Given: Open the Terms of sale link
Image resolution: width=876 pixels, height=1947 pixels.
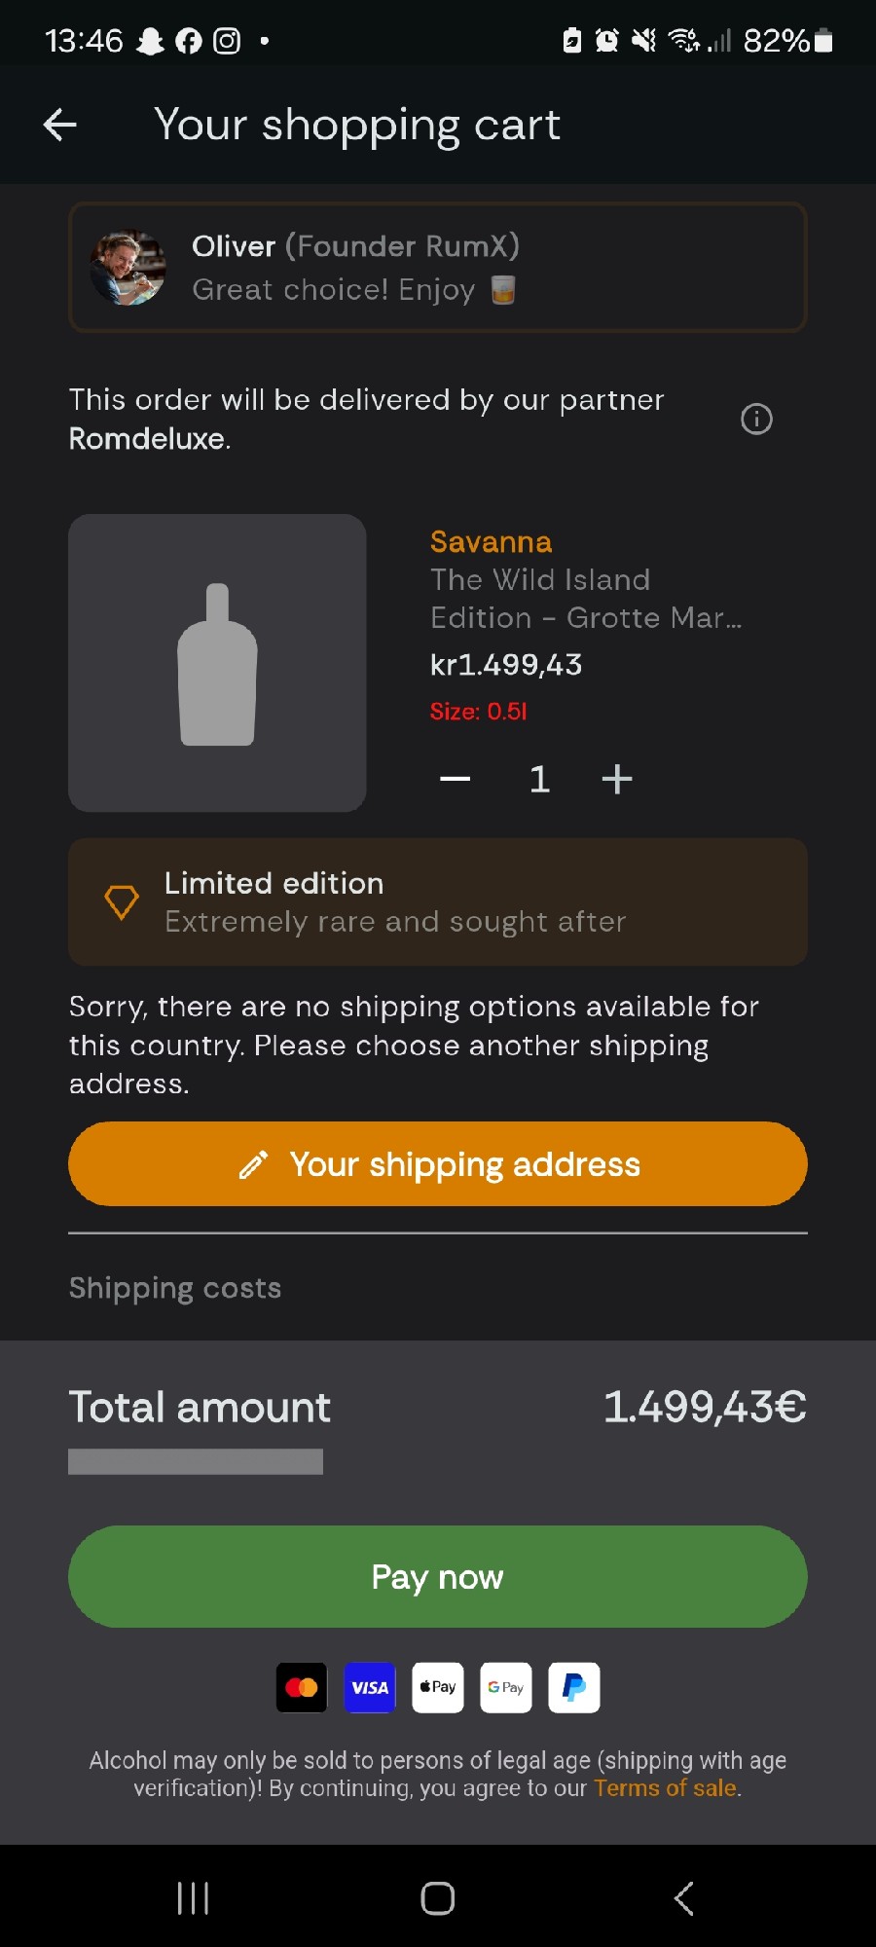Looking at the screenshot, I should [666, 1788].
